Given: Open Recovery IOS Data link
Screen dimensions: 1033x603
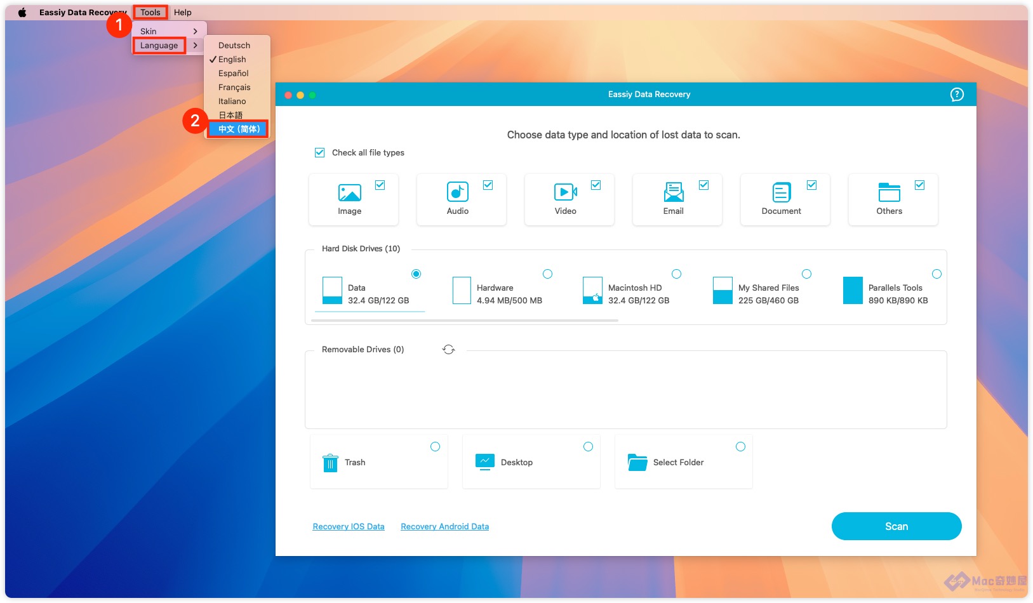Looking at the screenshot, I should pos(349,527).
